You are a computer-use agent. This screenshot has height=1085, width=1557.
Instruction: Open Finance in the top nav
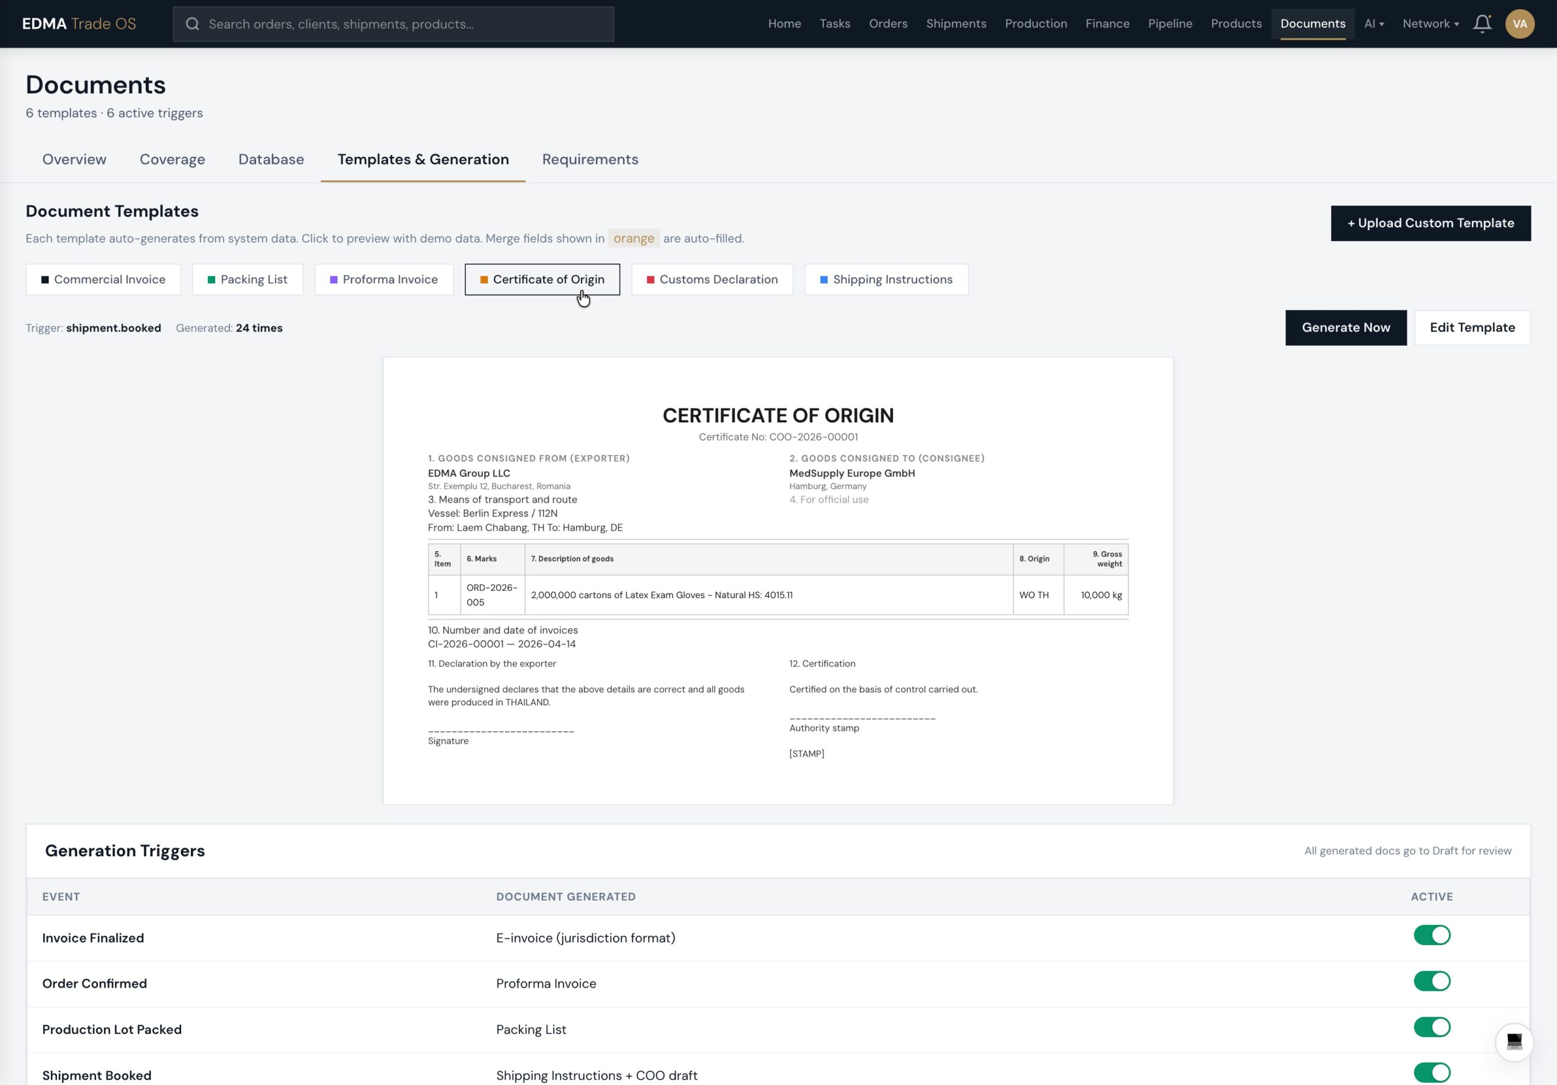(1108, 24)
